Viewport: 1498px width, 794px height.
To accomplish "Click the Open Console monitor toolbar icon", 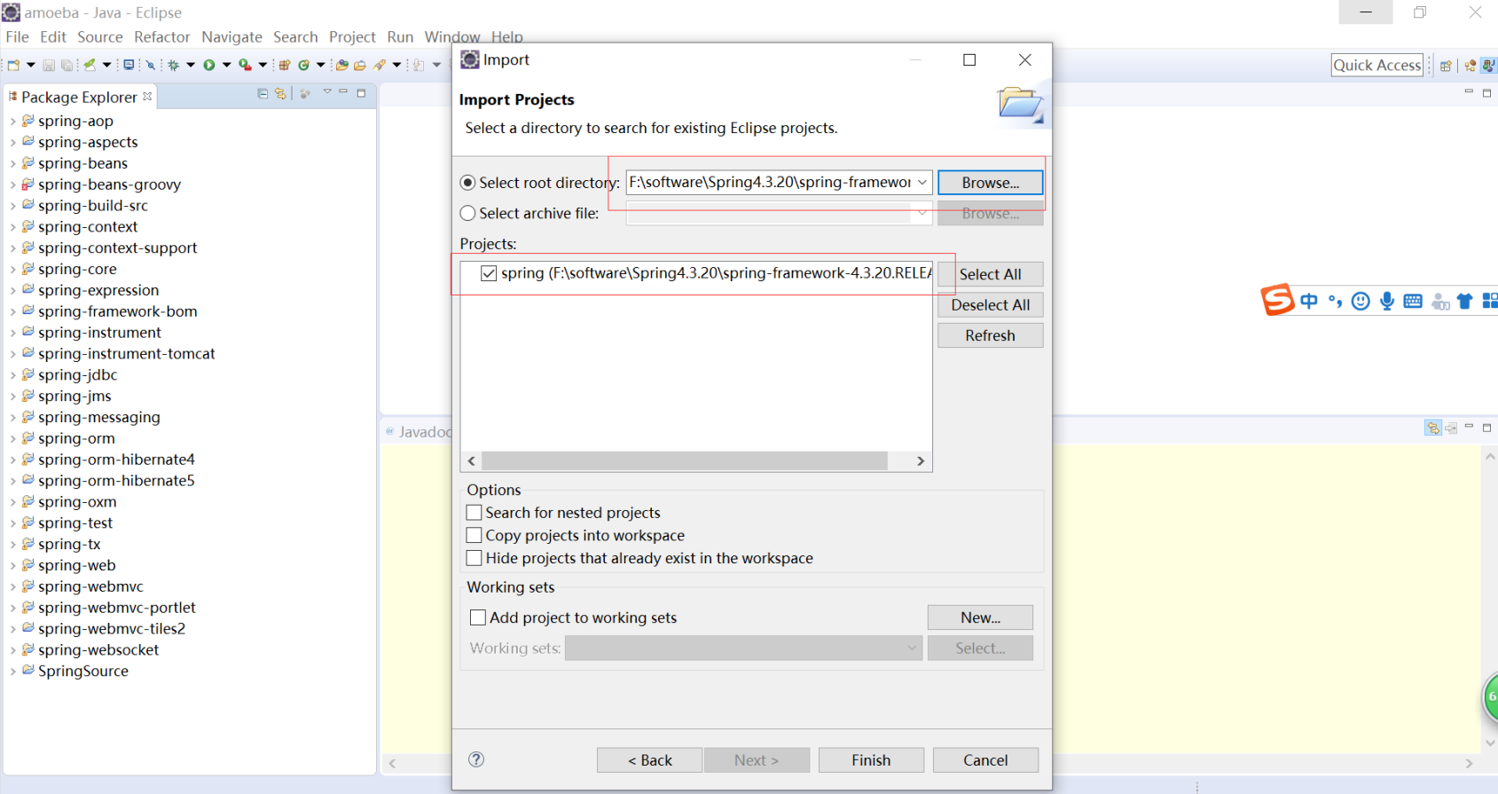I will coord(129,65).
